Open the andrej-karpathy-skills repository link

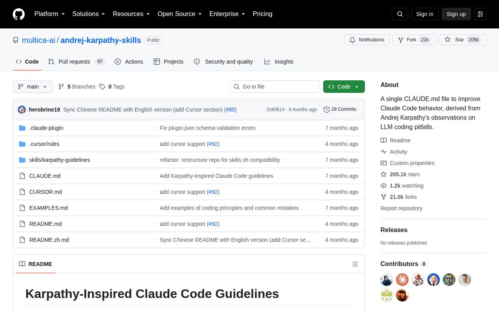101,40
